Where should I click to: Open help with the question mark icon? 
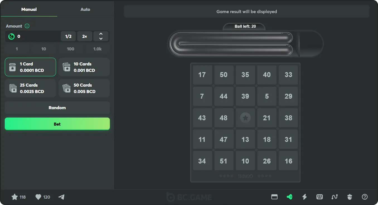coord(365,197)
